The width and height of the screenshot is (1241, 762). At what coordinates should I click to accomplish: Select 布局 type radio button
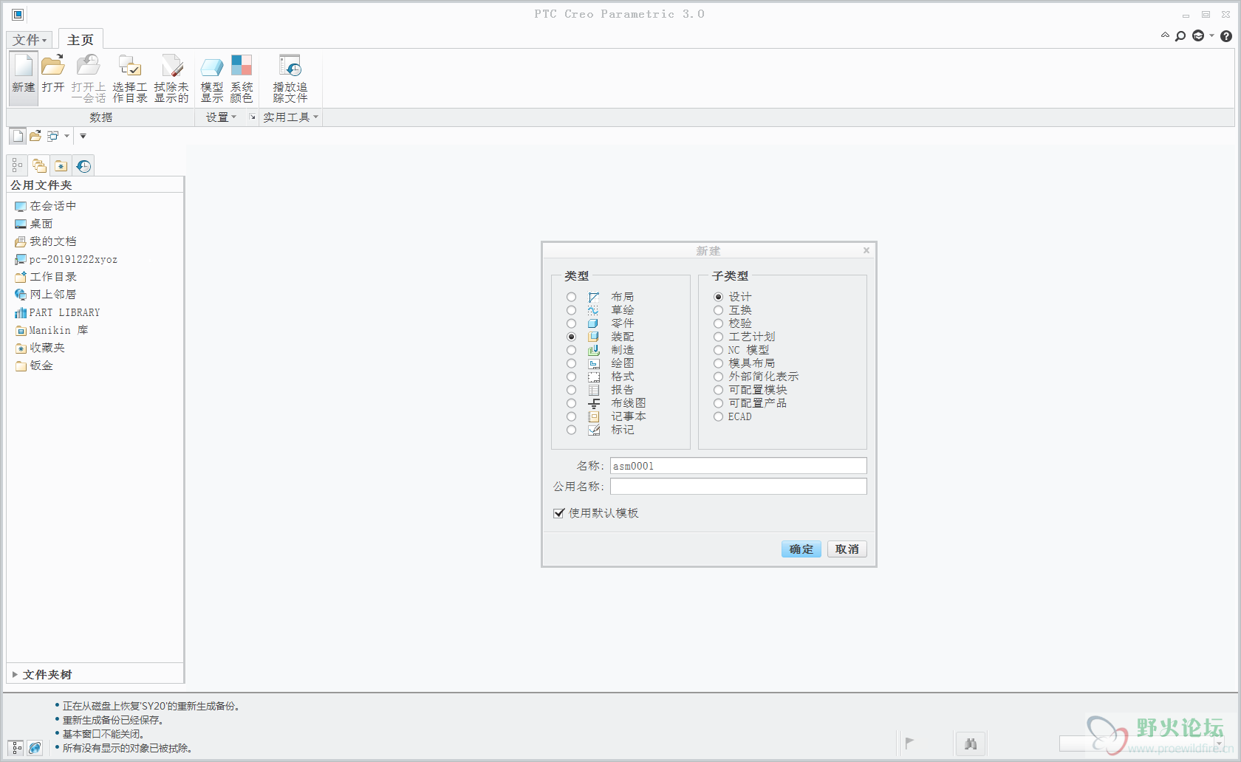571,297
